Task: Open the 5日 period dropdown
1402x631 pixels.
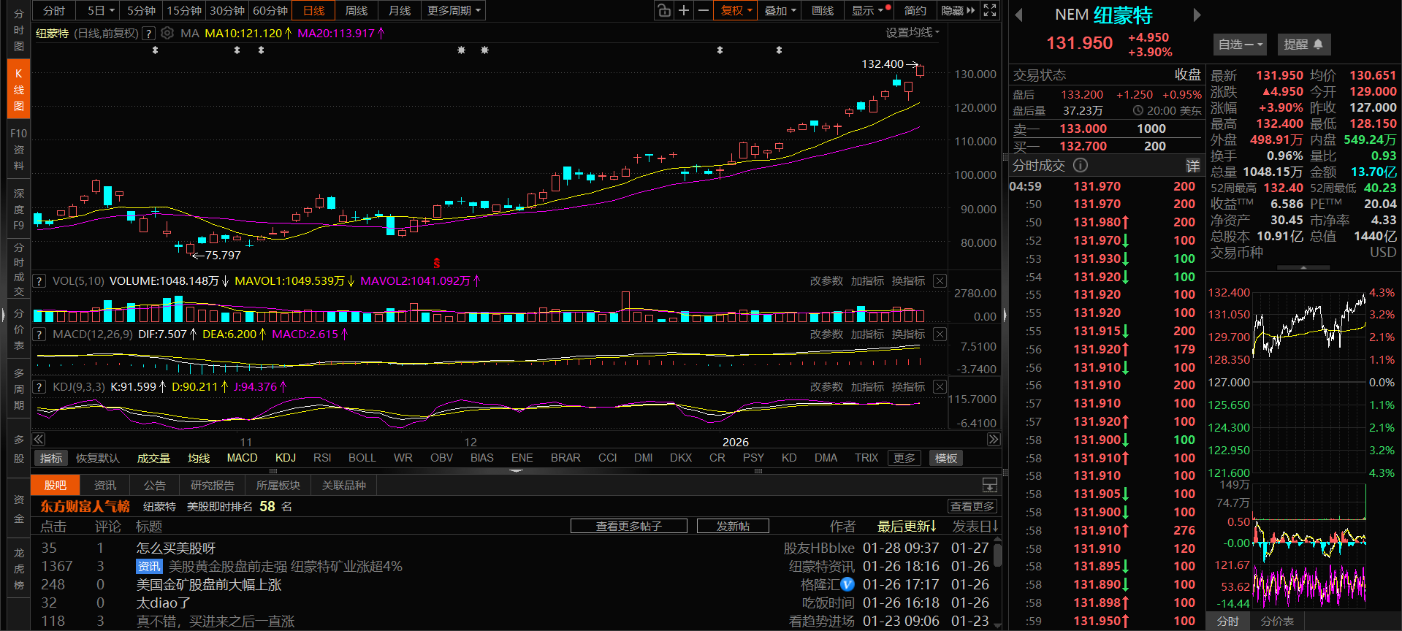Action: 101,10
